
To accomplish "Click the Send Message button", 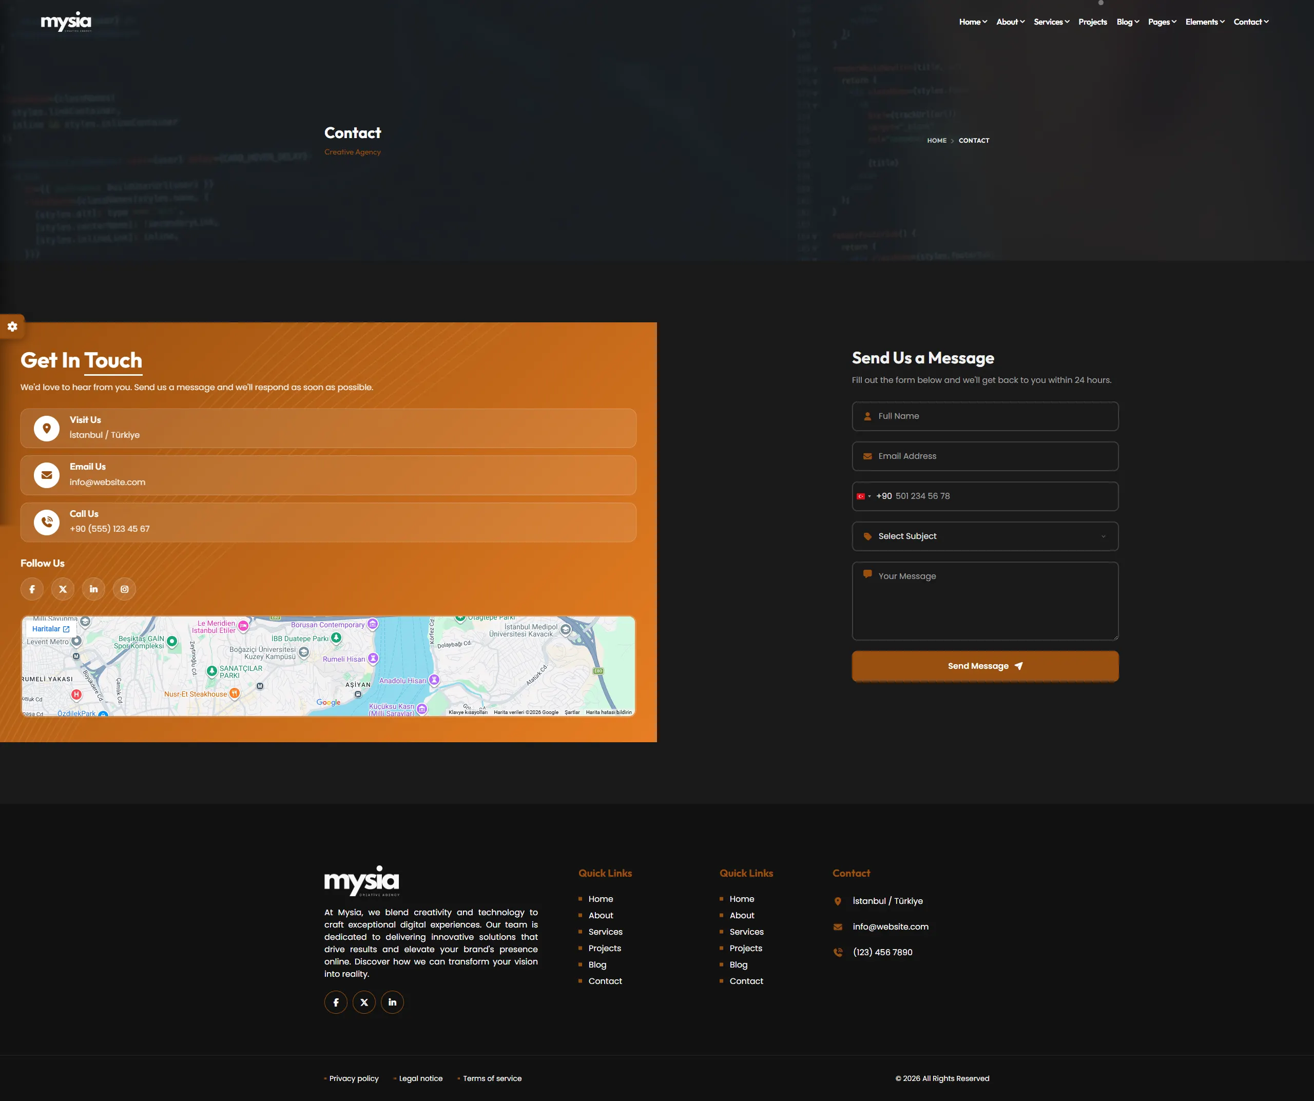I will point(985,666).
